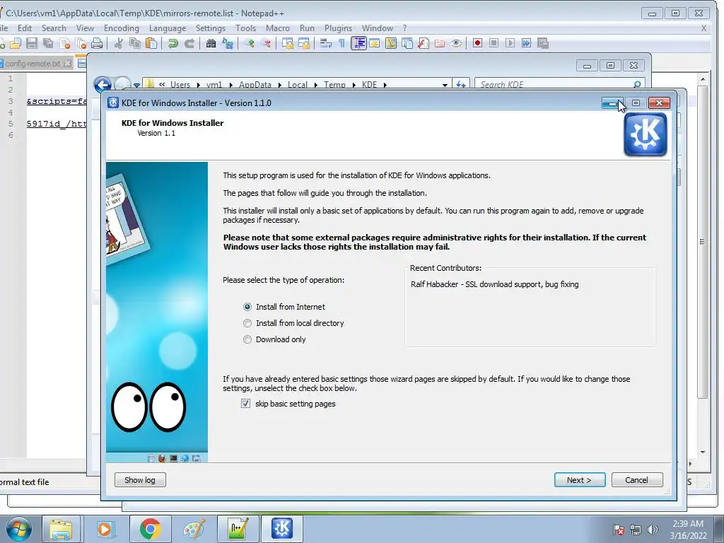Click the AppData breadcrumb in Explorer address bar
The height and width of the screenshot is (543, 724).
click(255, 85)
